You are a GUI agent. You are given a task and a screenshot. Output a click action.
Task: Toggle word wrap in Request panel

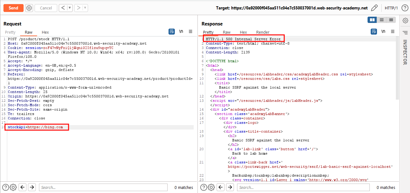pyautogui.click(x=172, y=31)
